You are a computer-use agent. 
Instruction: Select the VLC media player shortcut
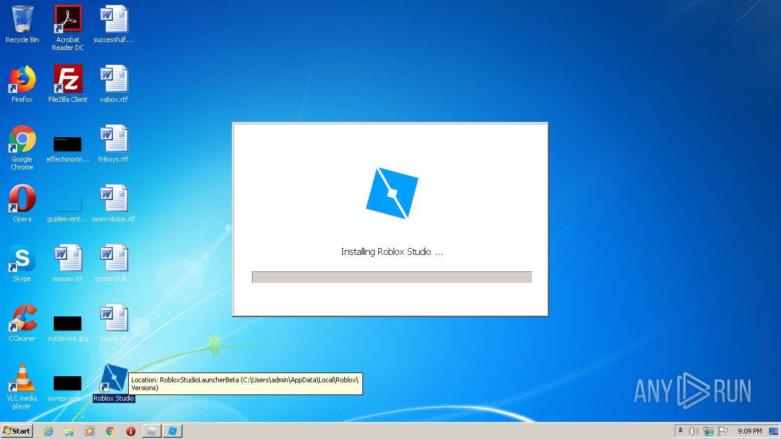point(22,387)
